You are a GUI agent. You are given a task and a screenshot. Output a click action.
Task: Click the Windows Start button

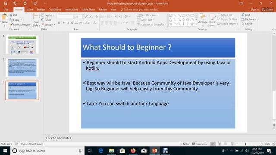point(5,151)
